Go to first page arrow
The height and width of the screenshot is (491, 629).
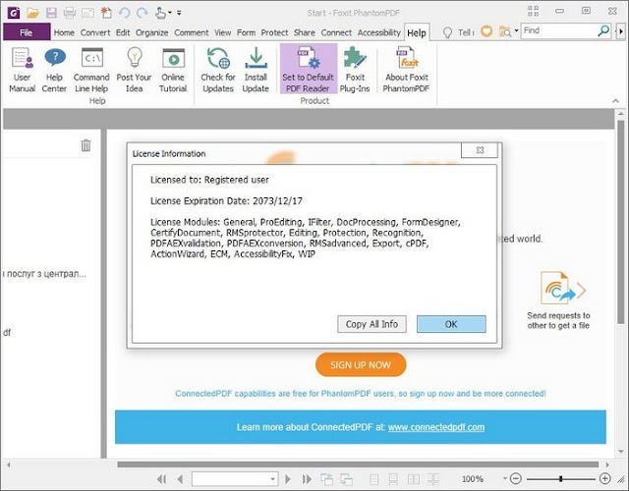click(161, 479)
